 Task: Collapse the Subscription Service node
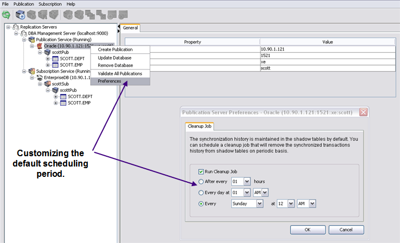[x=24, y=71]
